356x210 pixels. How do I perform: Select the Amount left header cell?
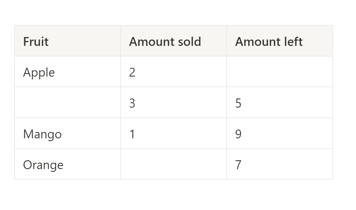click(x=280, y=41)
